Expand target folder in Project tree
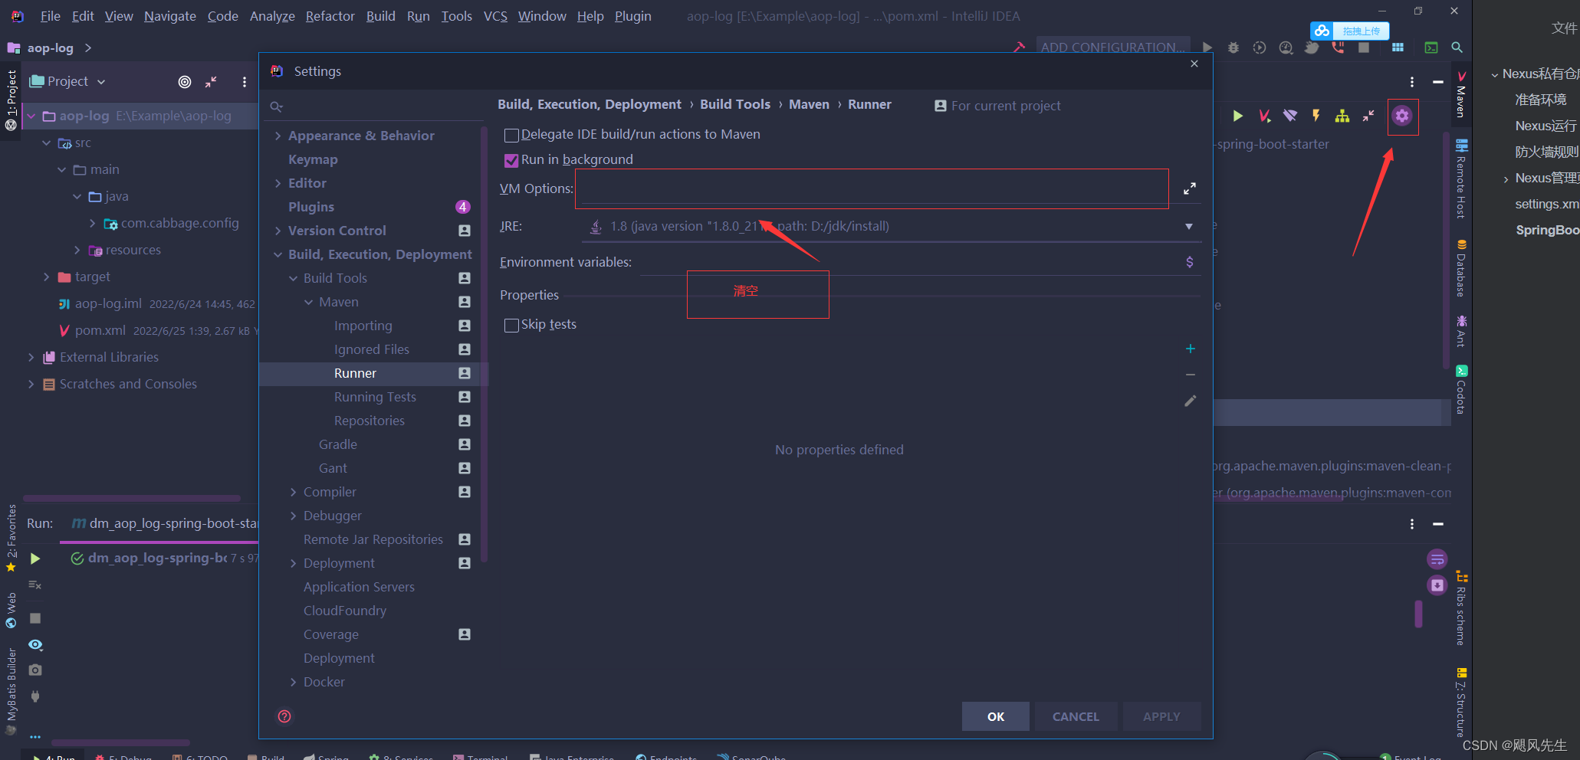1580x760 pixels. pos(46,277)
